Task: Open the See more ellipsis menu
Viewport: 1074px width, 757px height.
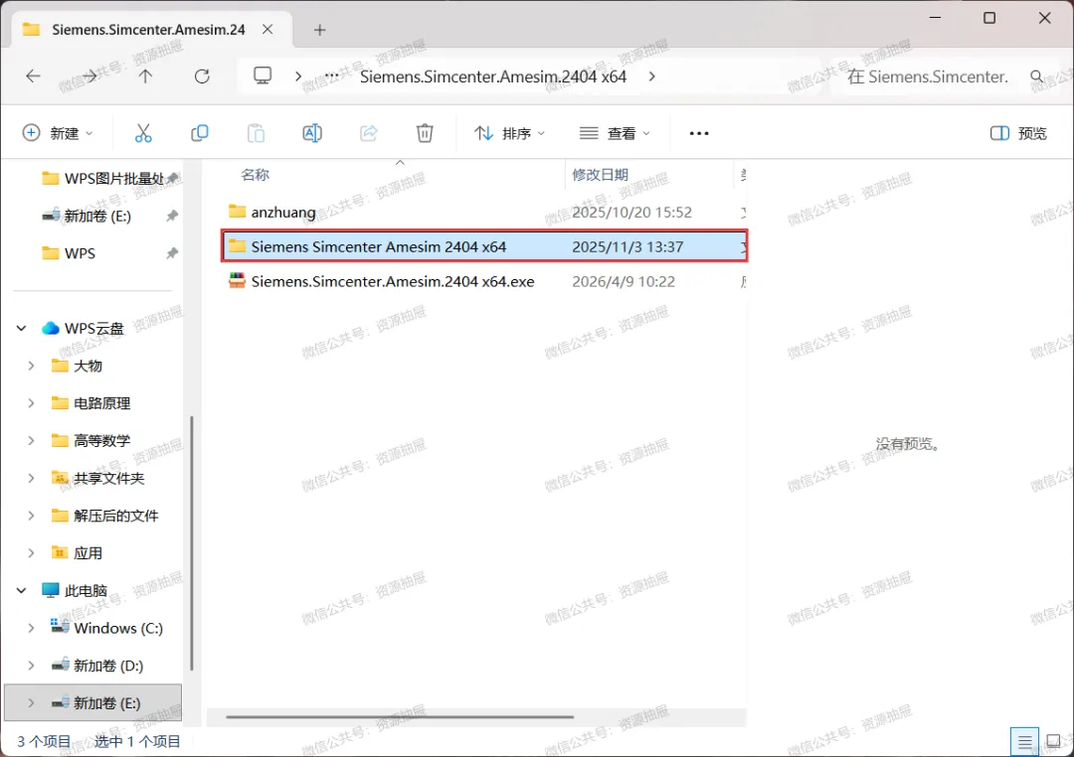Action: (699, 133)
